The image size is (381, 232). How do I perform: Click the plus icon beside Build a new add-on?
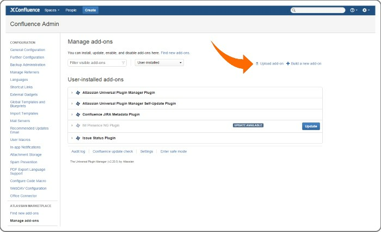coord(288,63)
